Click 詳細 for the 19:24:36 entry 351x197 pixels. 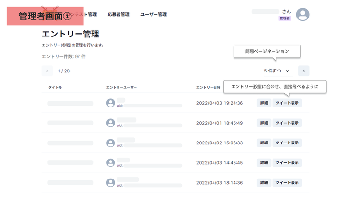pos(264,103)
